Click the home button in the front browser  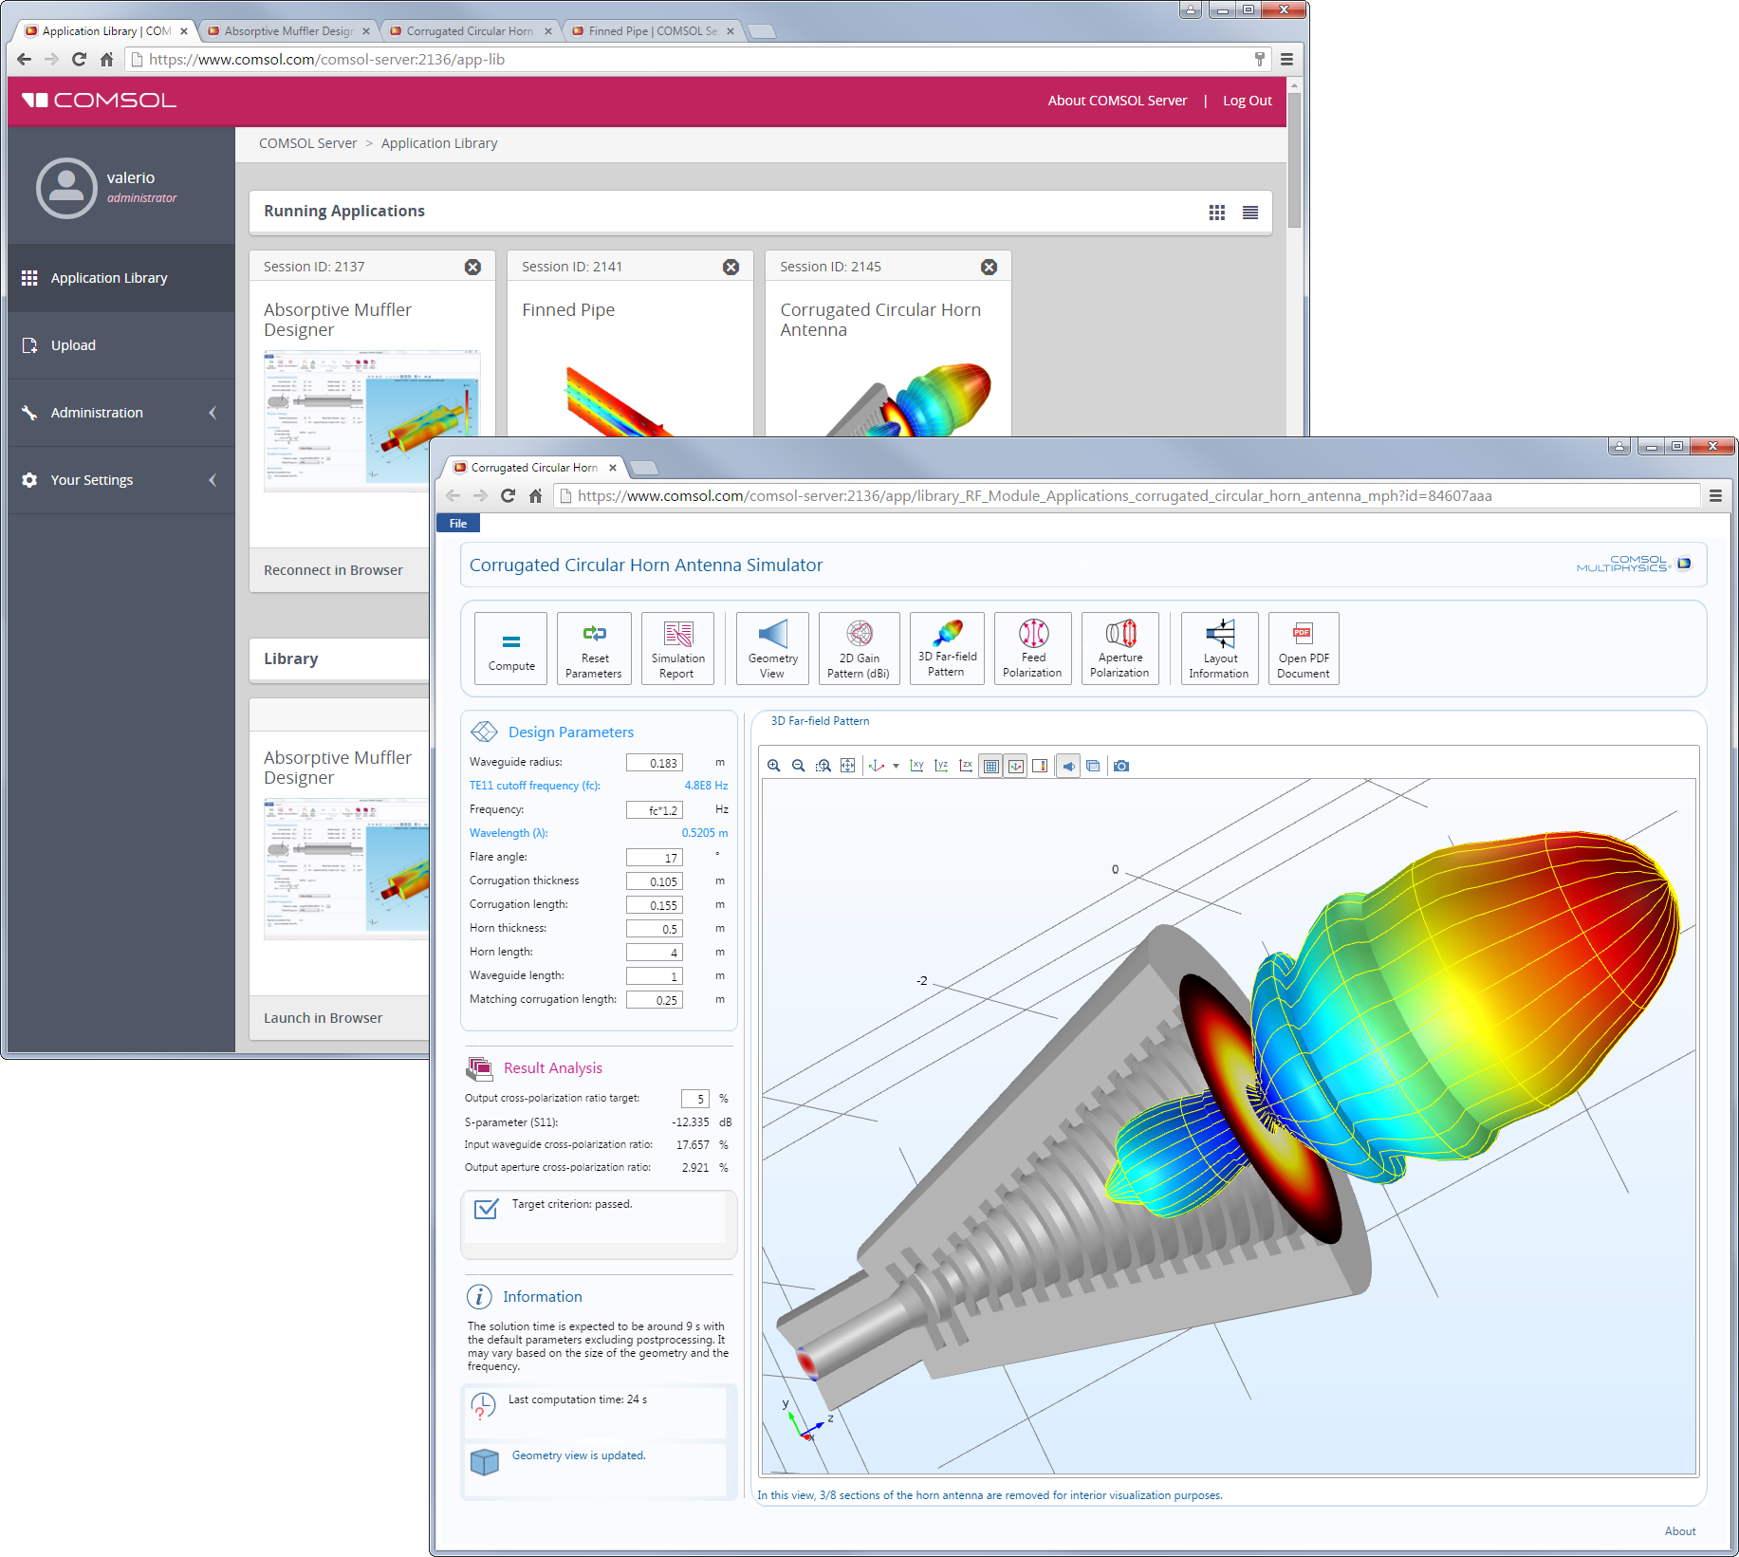click(535, 496)
